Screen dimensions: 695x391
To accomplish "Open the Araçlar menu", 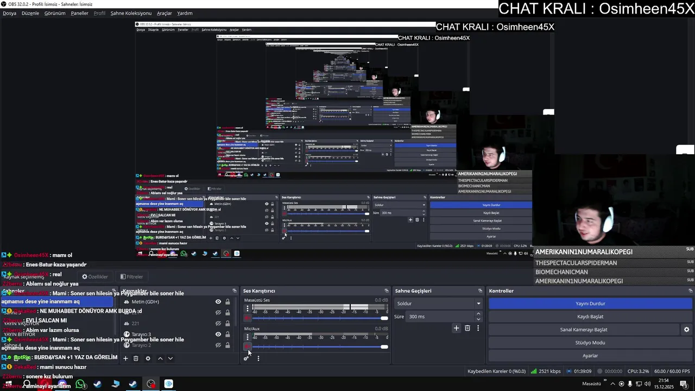I will (164, 13).
